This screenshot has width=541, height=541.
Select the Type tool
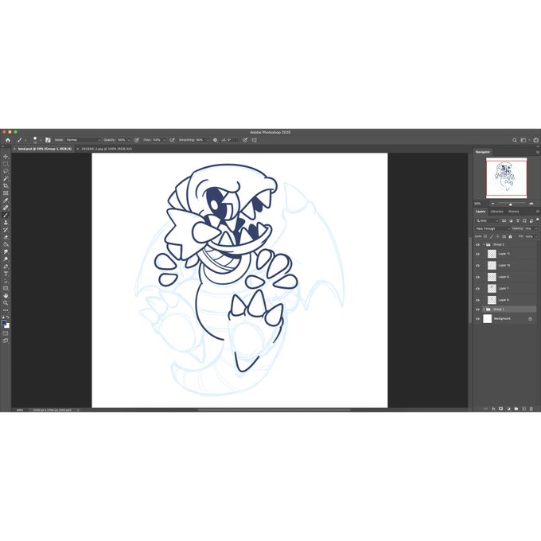[6, 274]
